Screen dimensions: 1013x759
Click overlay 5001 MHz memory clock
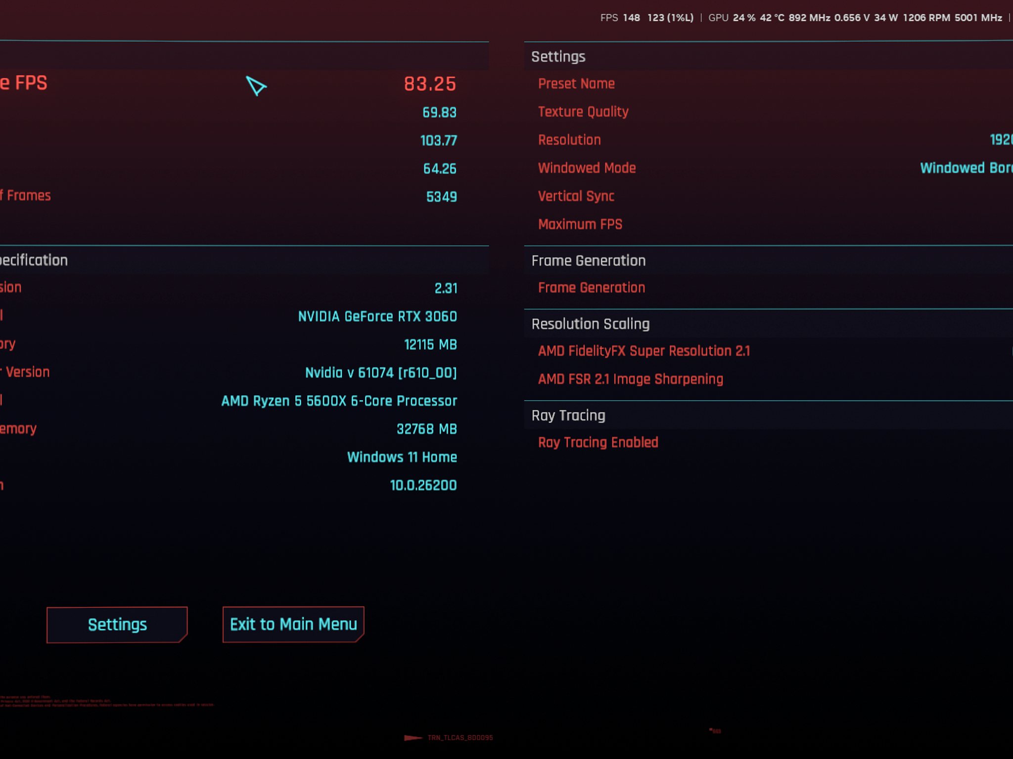pyautogui.click(x=978, y=18)
